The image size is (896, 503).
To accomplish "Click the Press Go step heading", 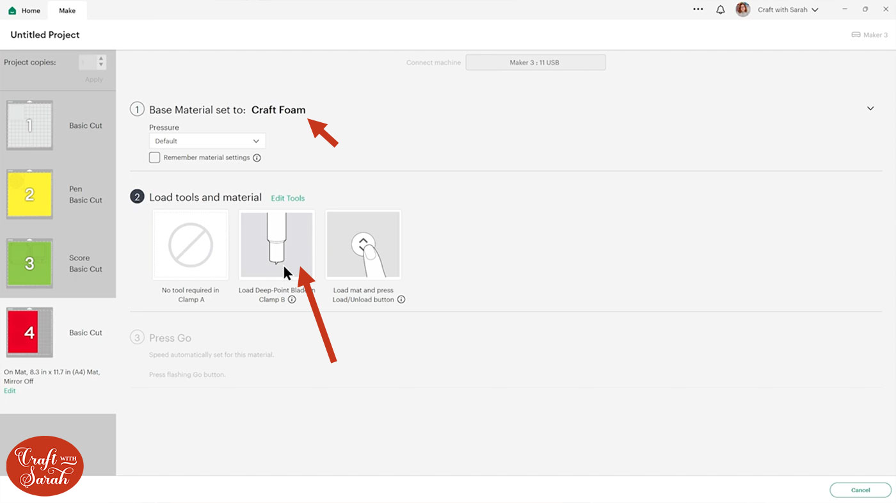I will 170,338.
